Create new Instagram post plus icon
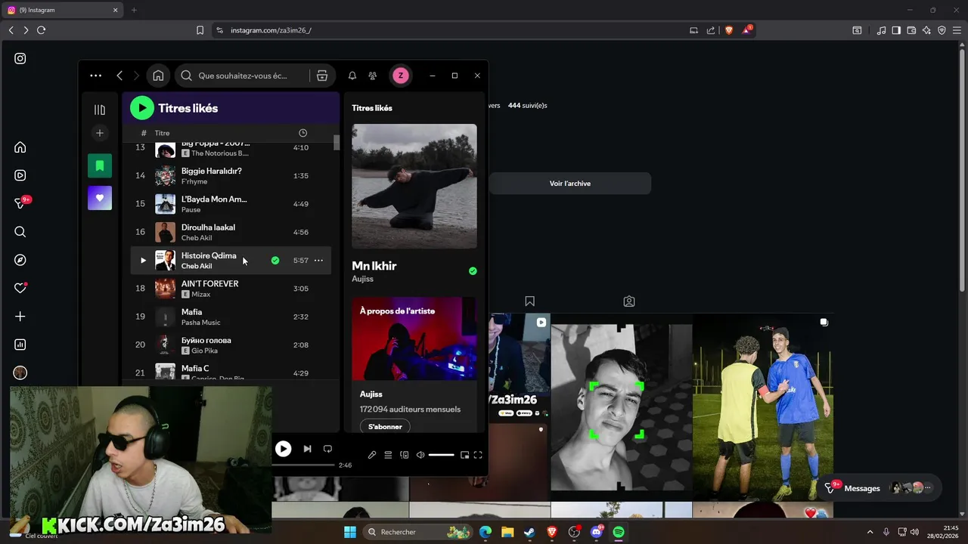 coord(20,317)
